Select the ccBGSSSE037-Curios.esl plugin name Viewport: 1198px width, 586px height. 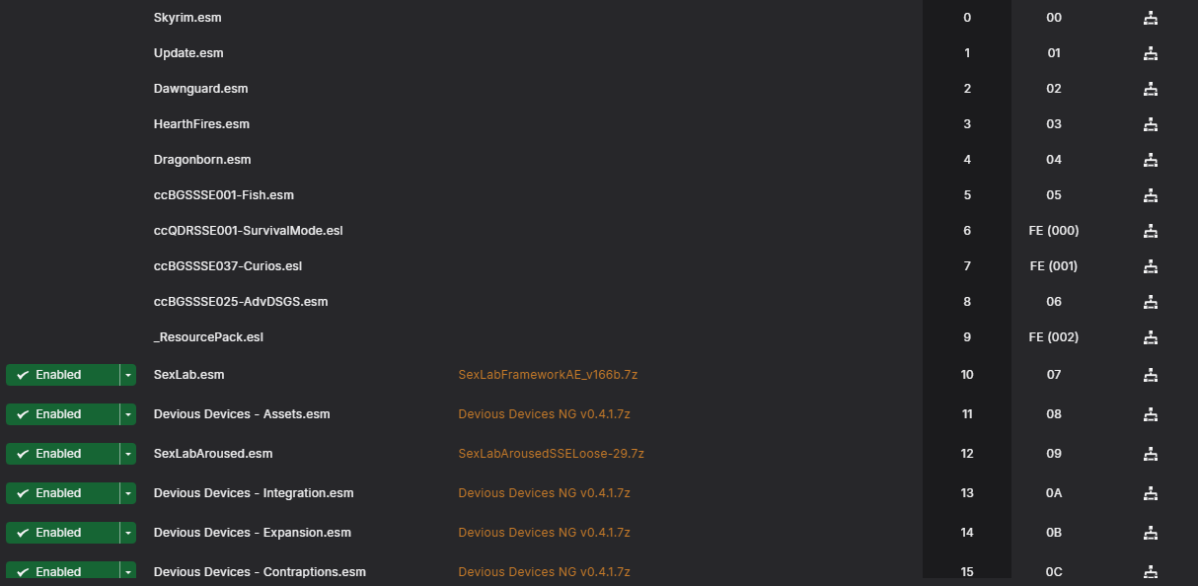point(228,266)
